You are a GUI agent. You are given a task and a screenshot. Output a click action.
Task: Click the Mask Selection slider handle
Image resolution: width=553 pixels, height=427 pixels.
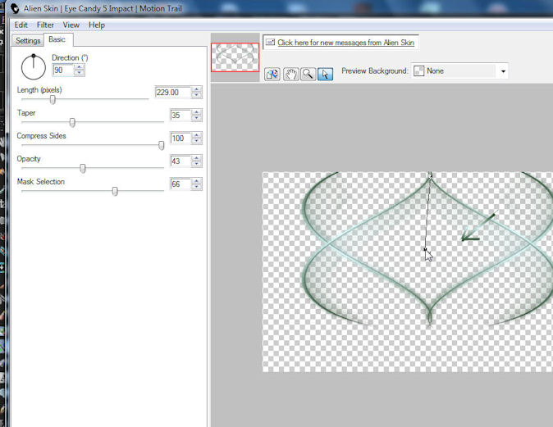(x=115, y=191)
